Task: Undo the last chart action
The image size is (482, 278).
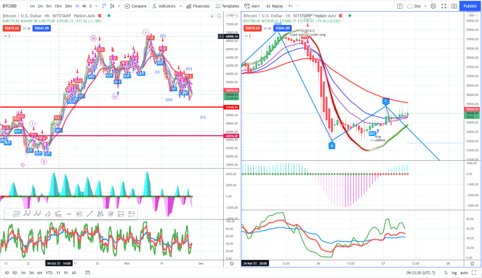Action: coord(291,6)
